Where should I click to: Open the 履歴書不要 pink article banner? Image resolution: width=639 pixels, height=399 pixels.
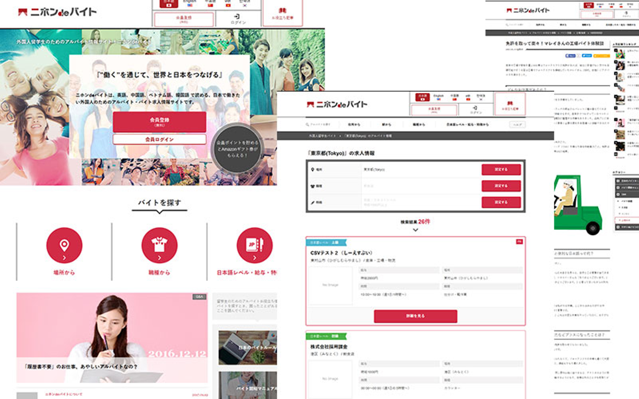point(112,338)
